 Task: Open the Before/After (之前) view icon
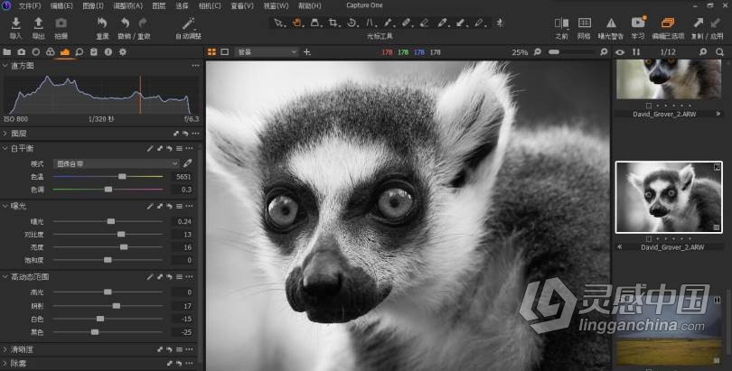[561, 23]
